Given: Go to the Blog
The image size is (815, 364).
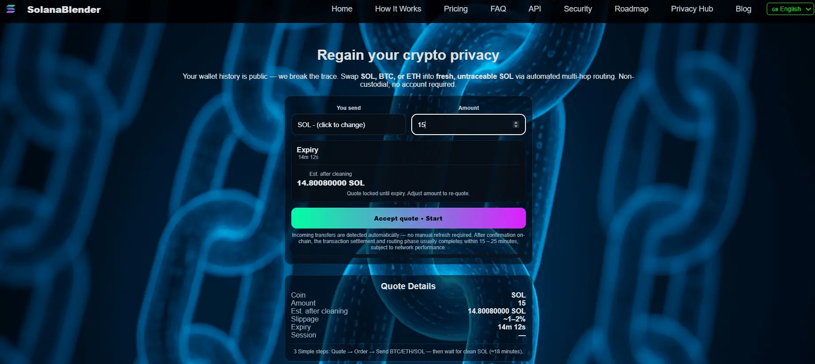Looking at the screenshot, I should coord(743,9).
